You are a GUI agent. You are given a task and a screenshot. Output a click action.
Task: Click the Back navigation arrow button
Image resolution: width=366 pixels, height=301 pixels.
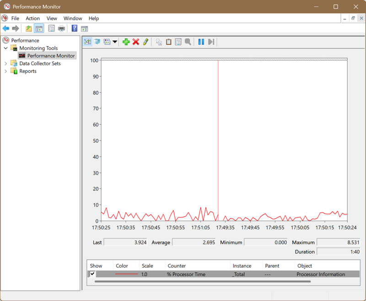(x=5, y=28)
